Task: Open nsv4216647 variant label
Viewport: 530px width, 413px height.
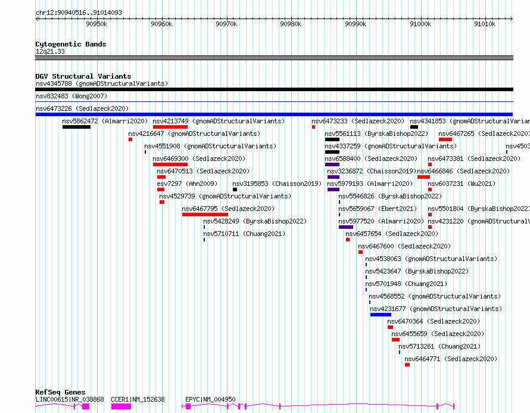Action: [194, 133]
